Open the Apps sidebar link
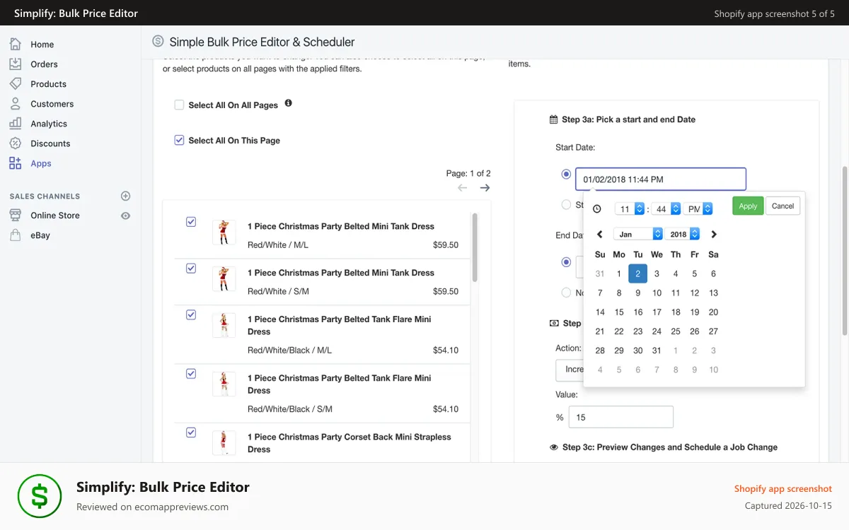 tap(41, 163)
